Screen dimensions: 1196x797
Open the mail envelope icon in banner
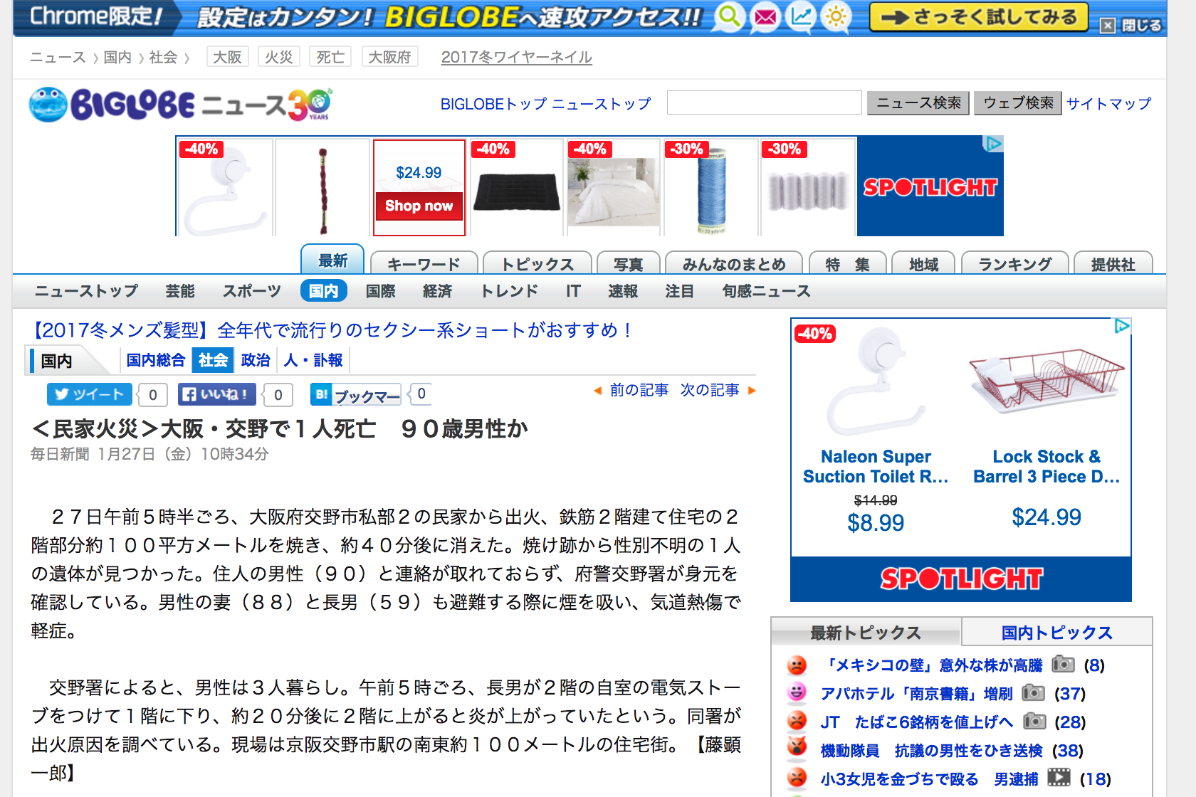(x=765, y=16)
